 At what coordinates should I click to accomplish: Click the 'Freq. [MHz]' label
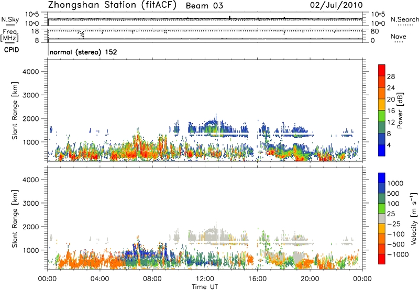(x=9, y=36)
